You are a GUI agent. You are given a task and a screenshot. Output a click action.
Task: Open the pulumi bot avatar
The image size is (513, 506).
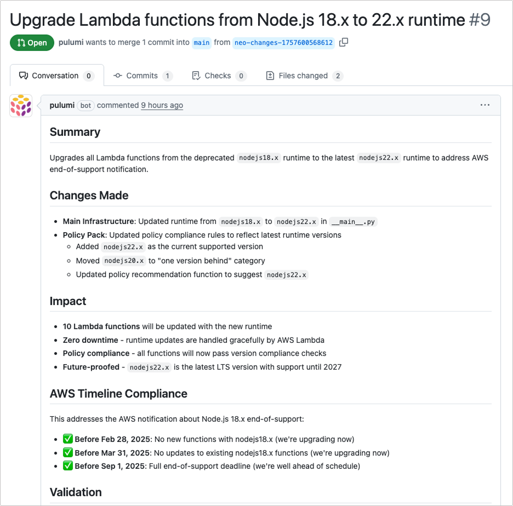click(20, 105)
